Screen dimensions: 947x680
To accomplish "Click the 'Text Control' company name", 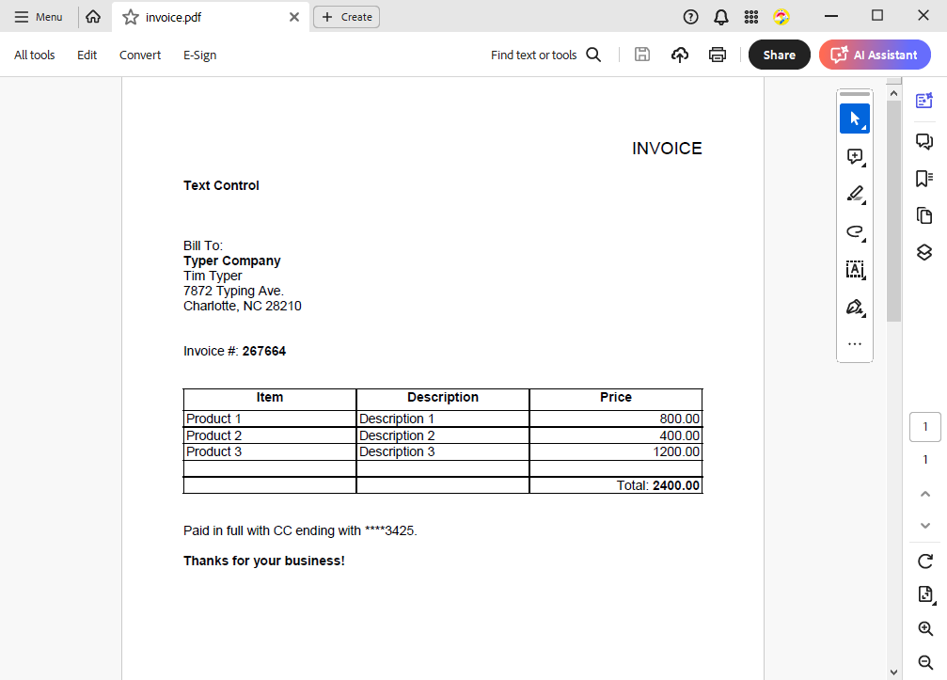I will pyautogui.click(x=221, y=185).
